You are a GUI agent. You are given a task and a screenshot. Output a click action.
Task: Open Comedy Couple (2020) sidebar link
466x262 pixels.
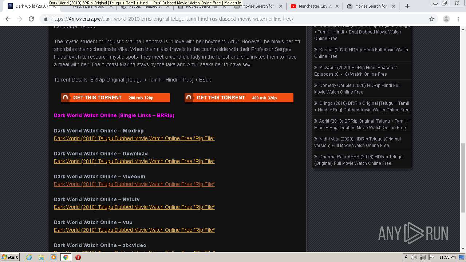tap(358, 88)
